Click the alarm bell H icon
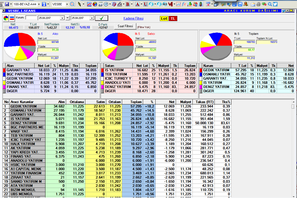This screenshot has width=297, height=198. click(x=246, y=4)
